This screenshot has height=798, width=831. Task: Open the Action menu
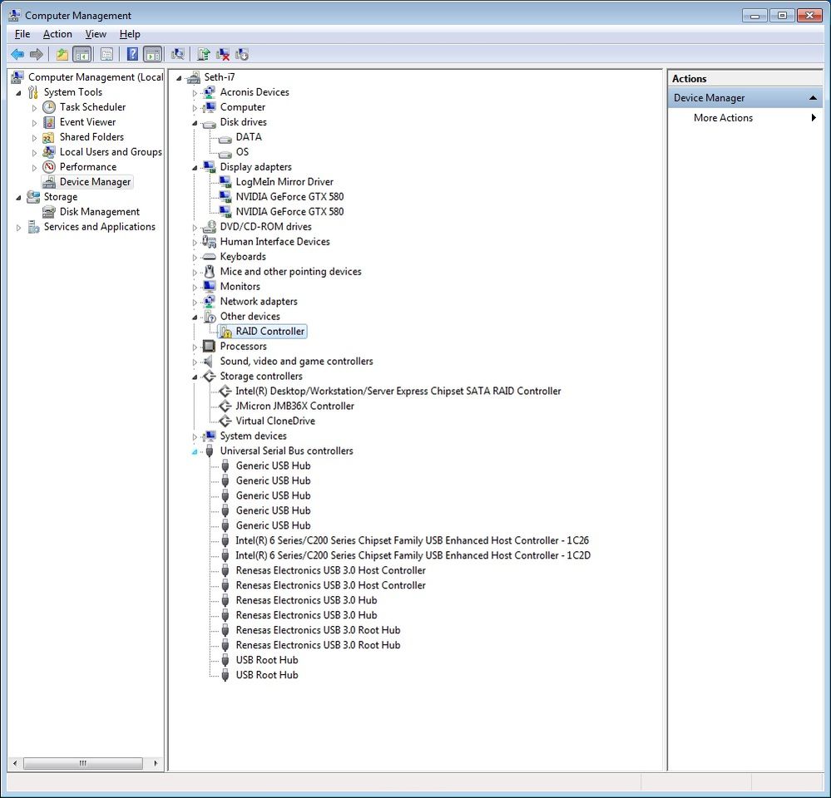(x=57, y=34)
